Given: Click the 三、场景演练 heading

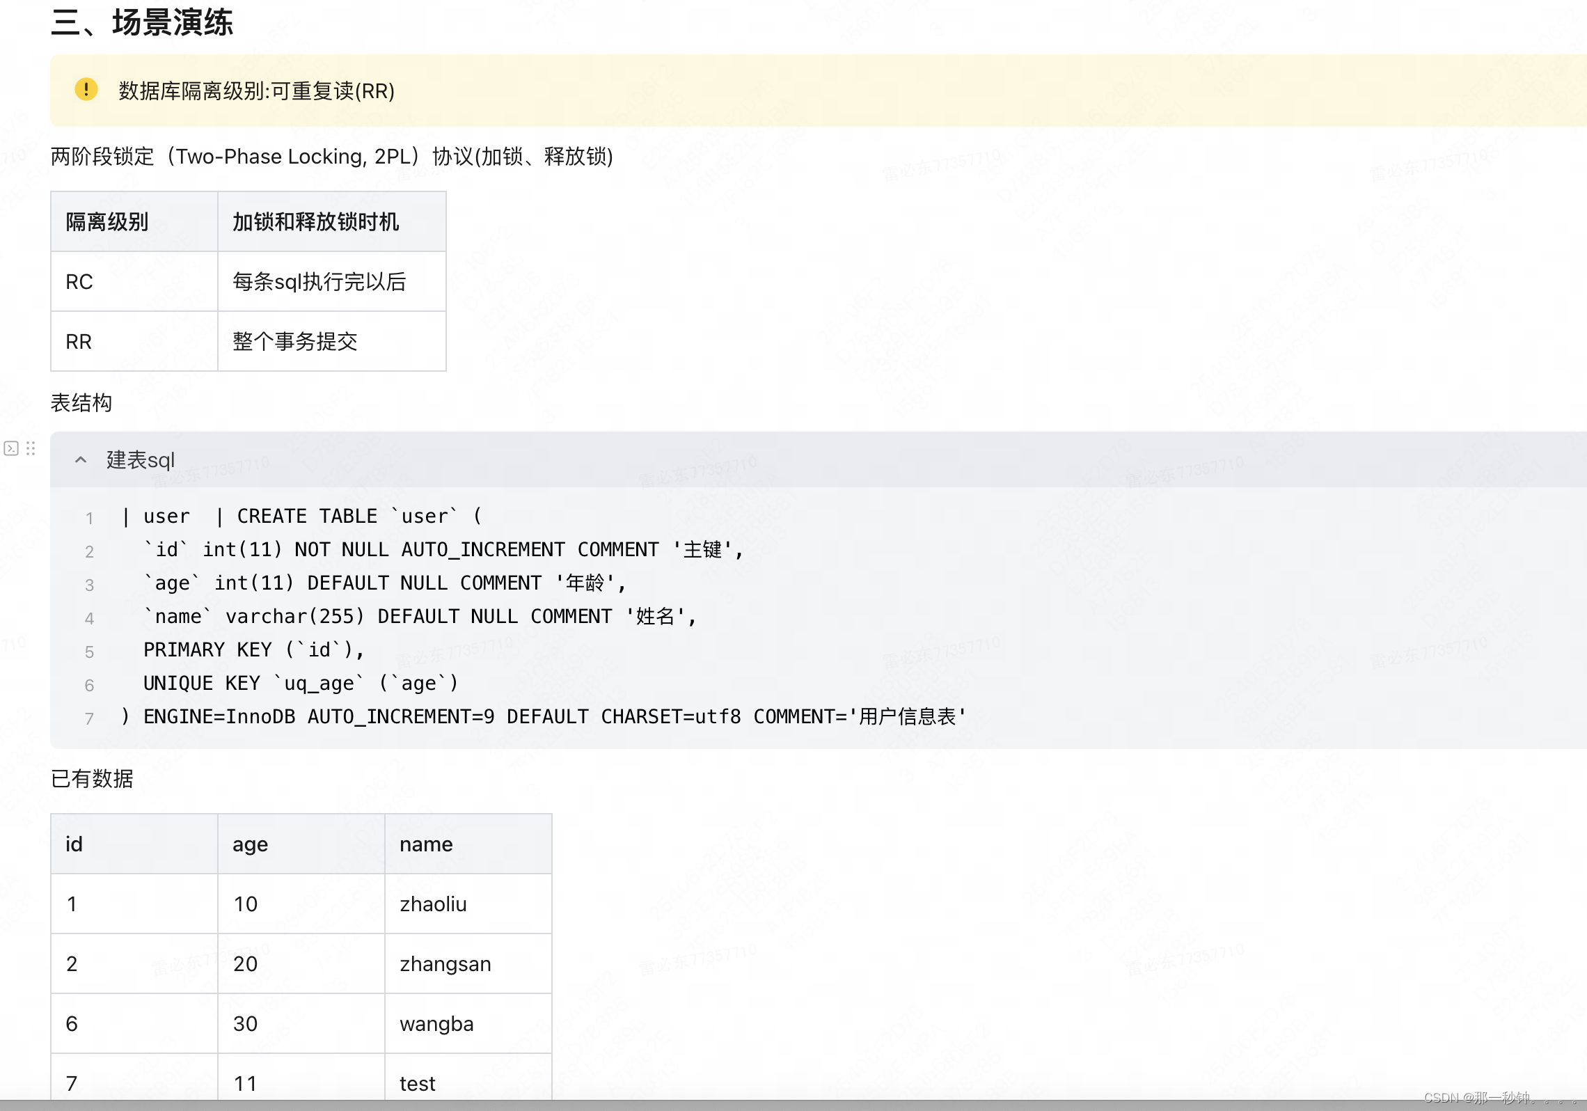Looking at the screenshot, I should (142, 22).
